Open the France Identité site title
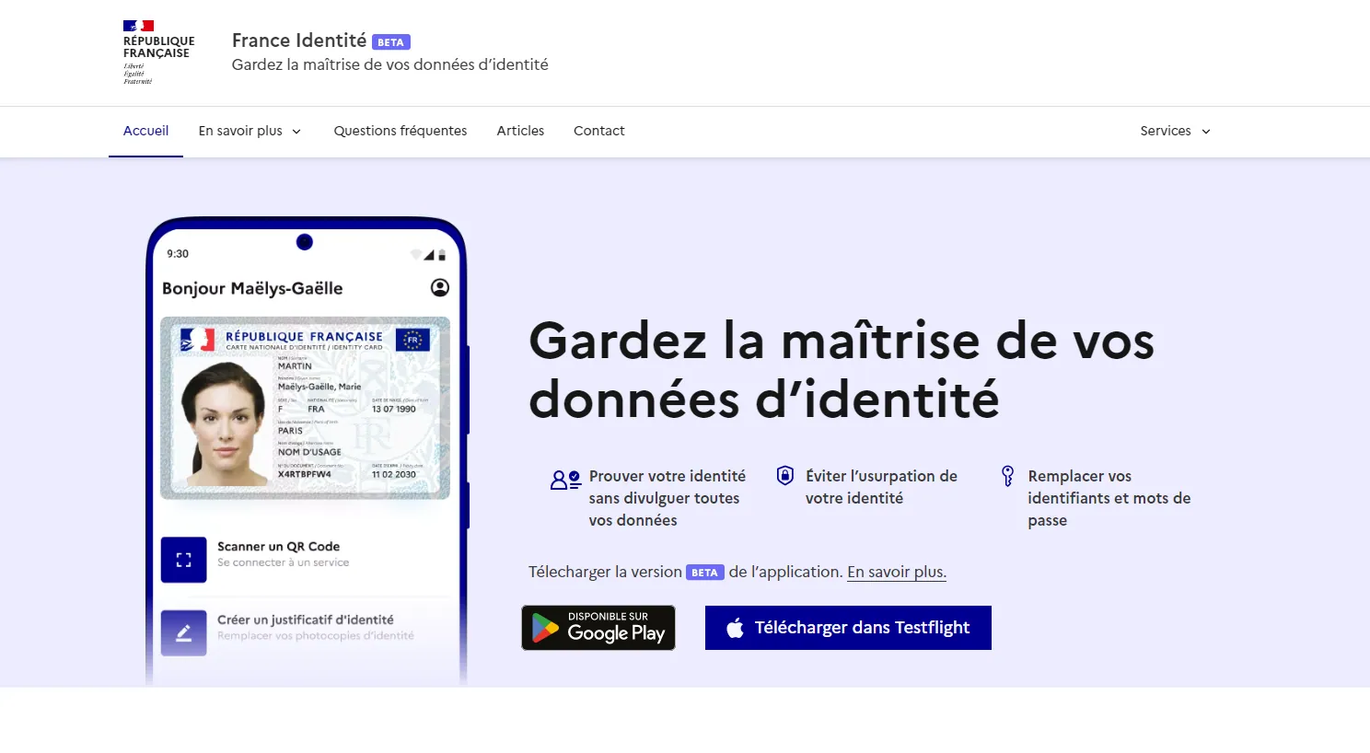This screenshot has height=753, width=1370. 299,41
